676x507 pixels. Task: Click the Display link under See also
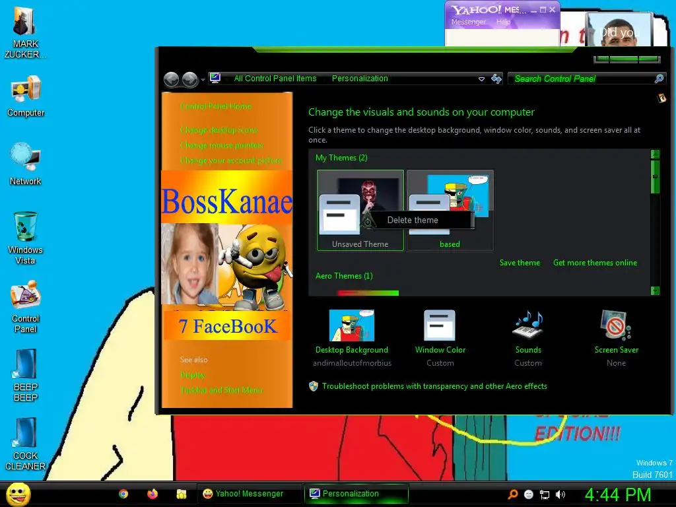tap(192, 375)
